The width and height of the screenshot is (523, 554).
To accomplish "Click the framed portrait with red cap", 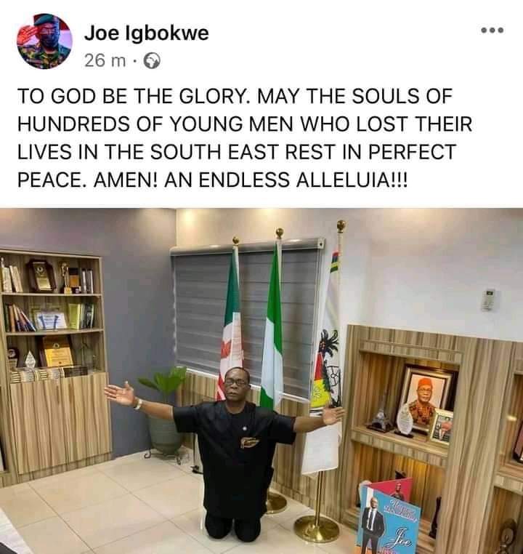I will 428,397.
